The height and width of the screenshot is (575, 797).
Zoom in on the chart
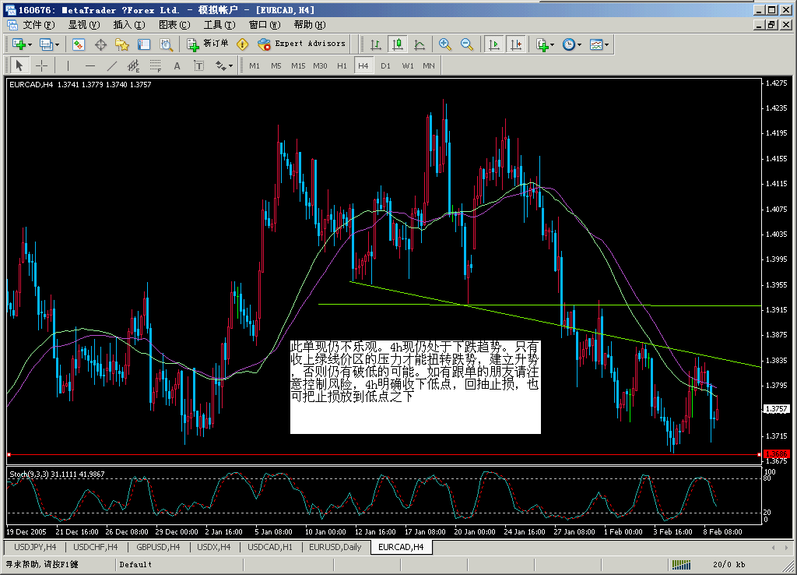[445, 44]
